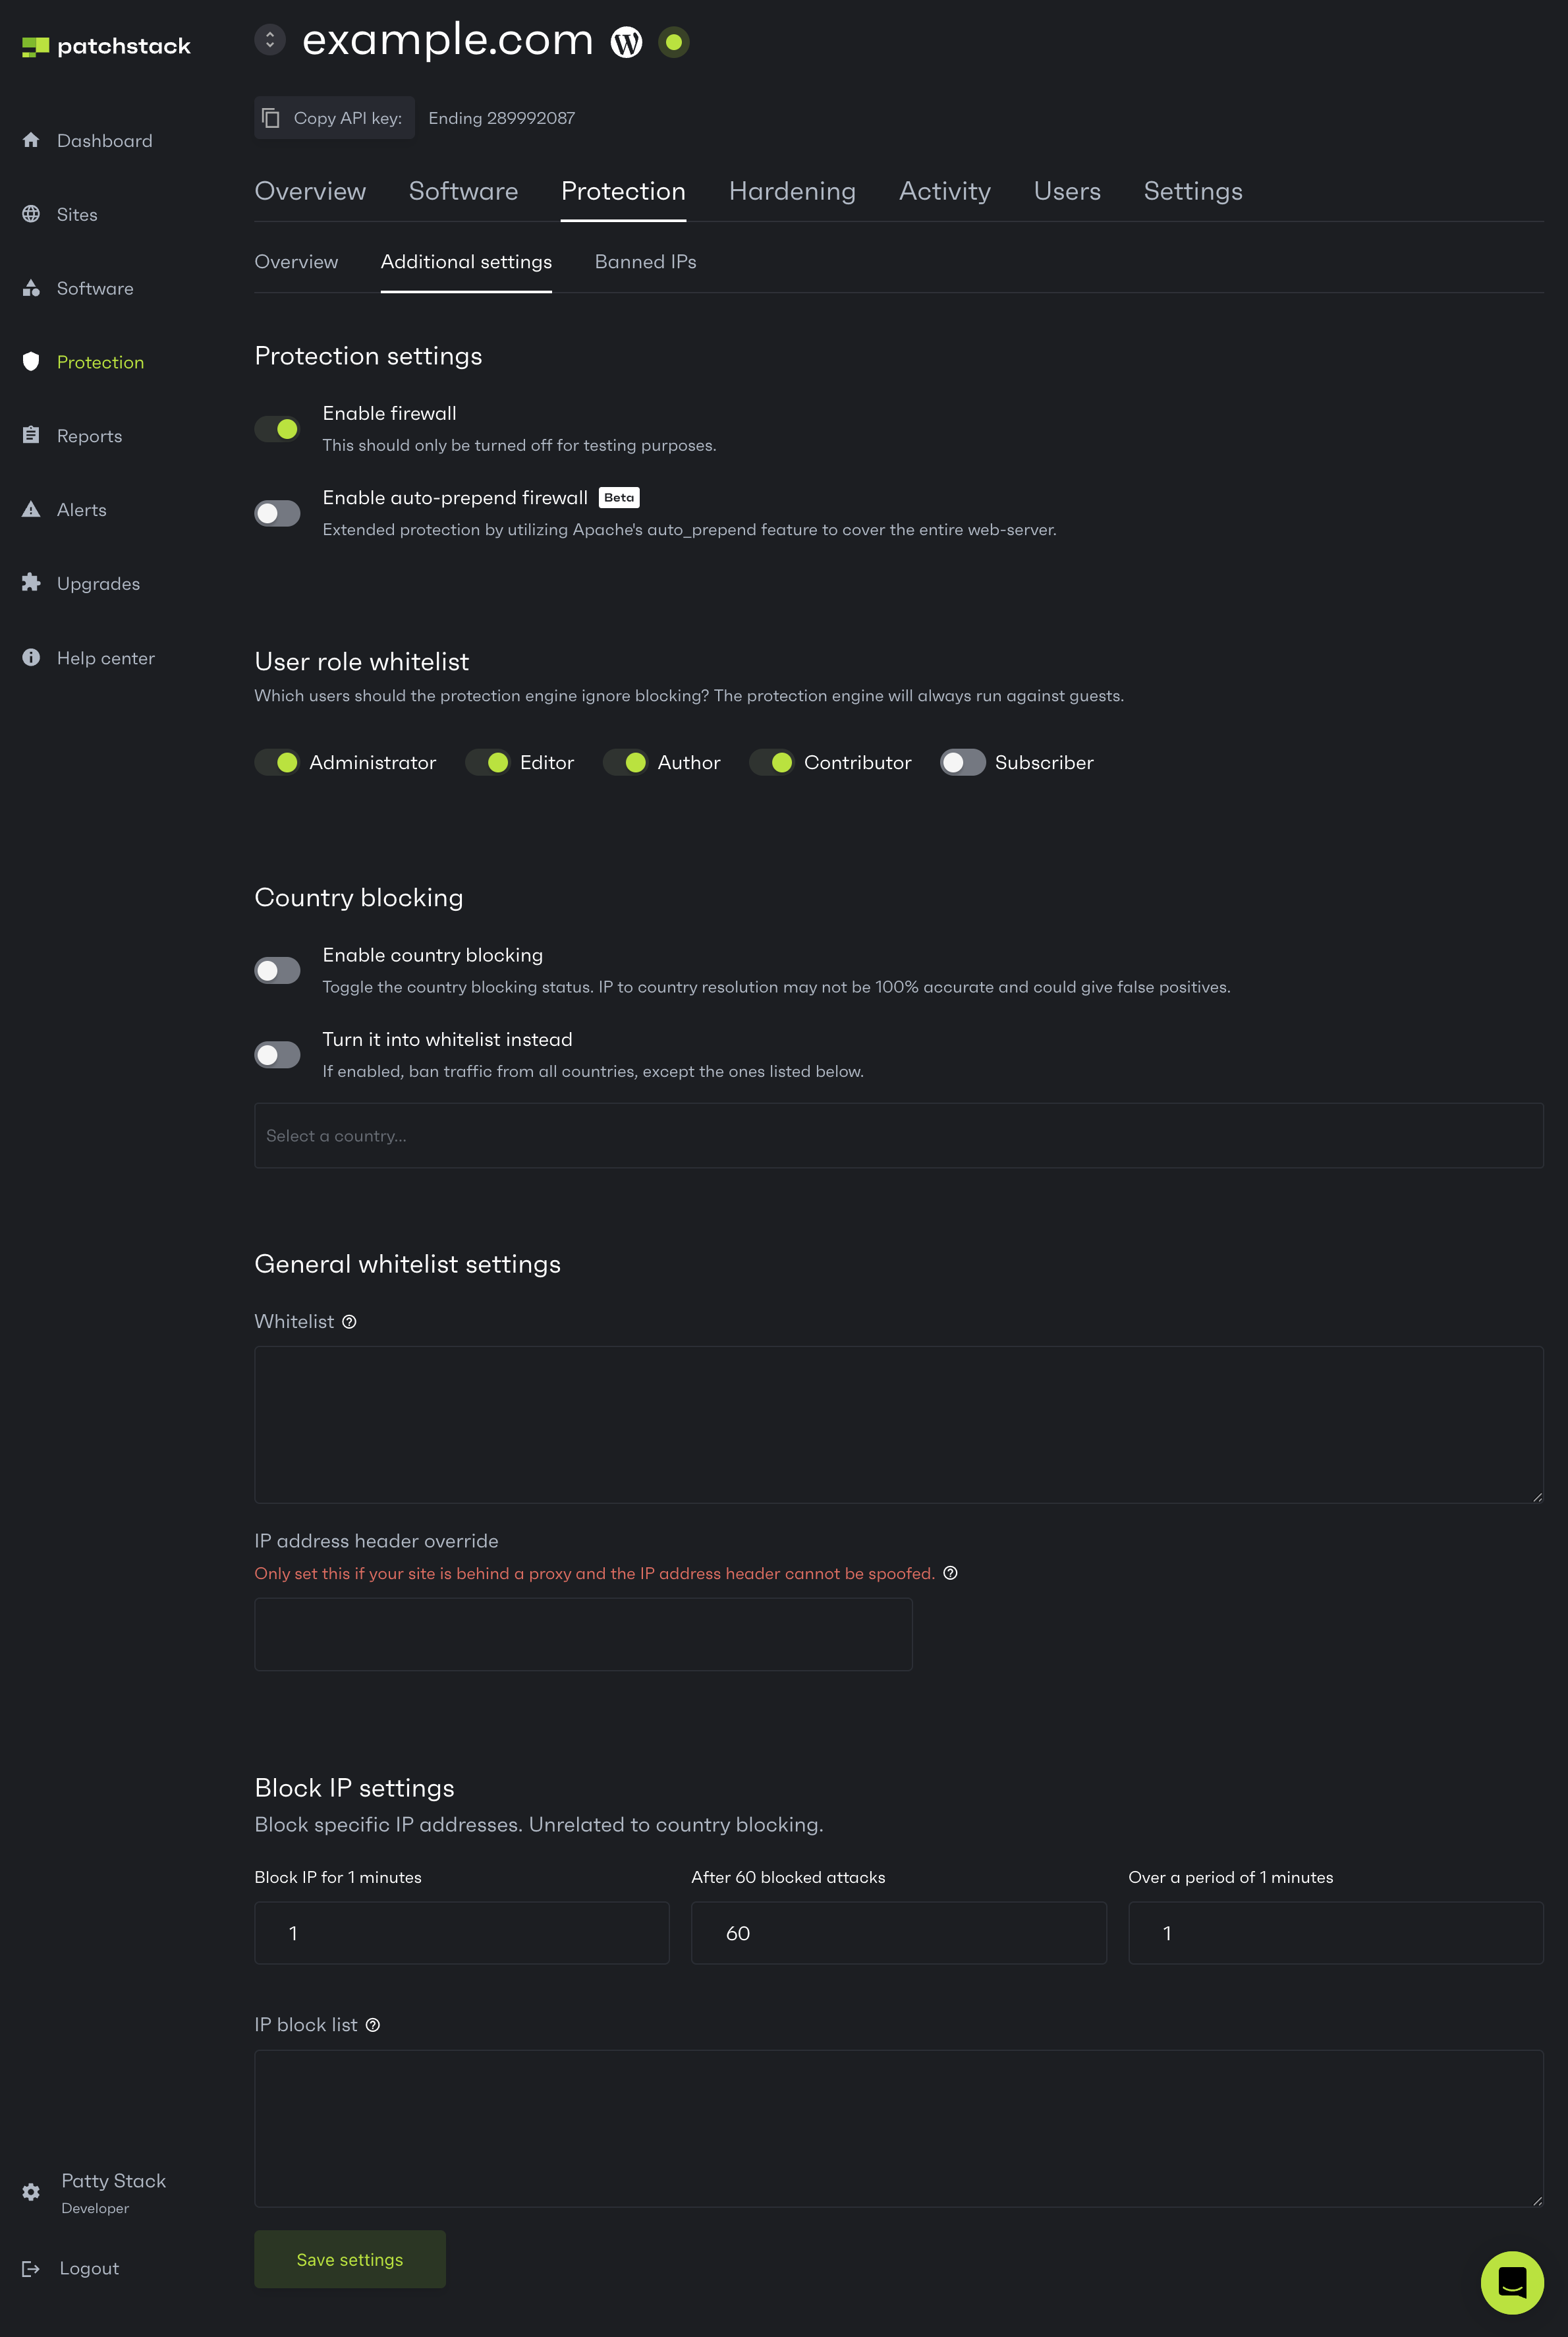Click the Save settings button
The image size is (1568, 2337).
350,2259
